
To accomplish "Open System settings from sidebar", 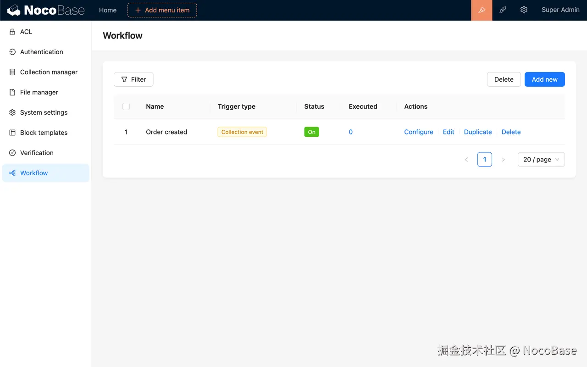I will coord(46,112).
